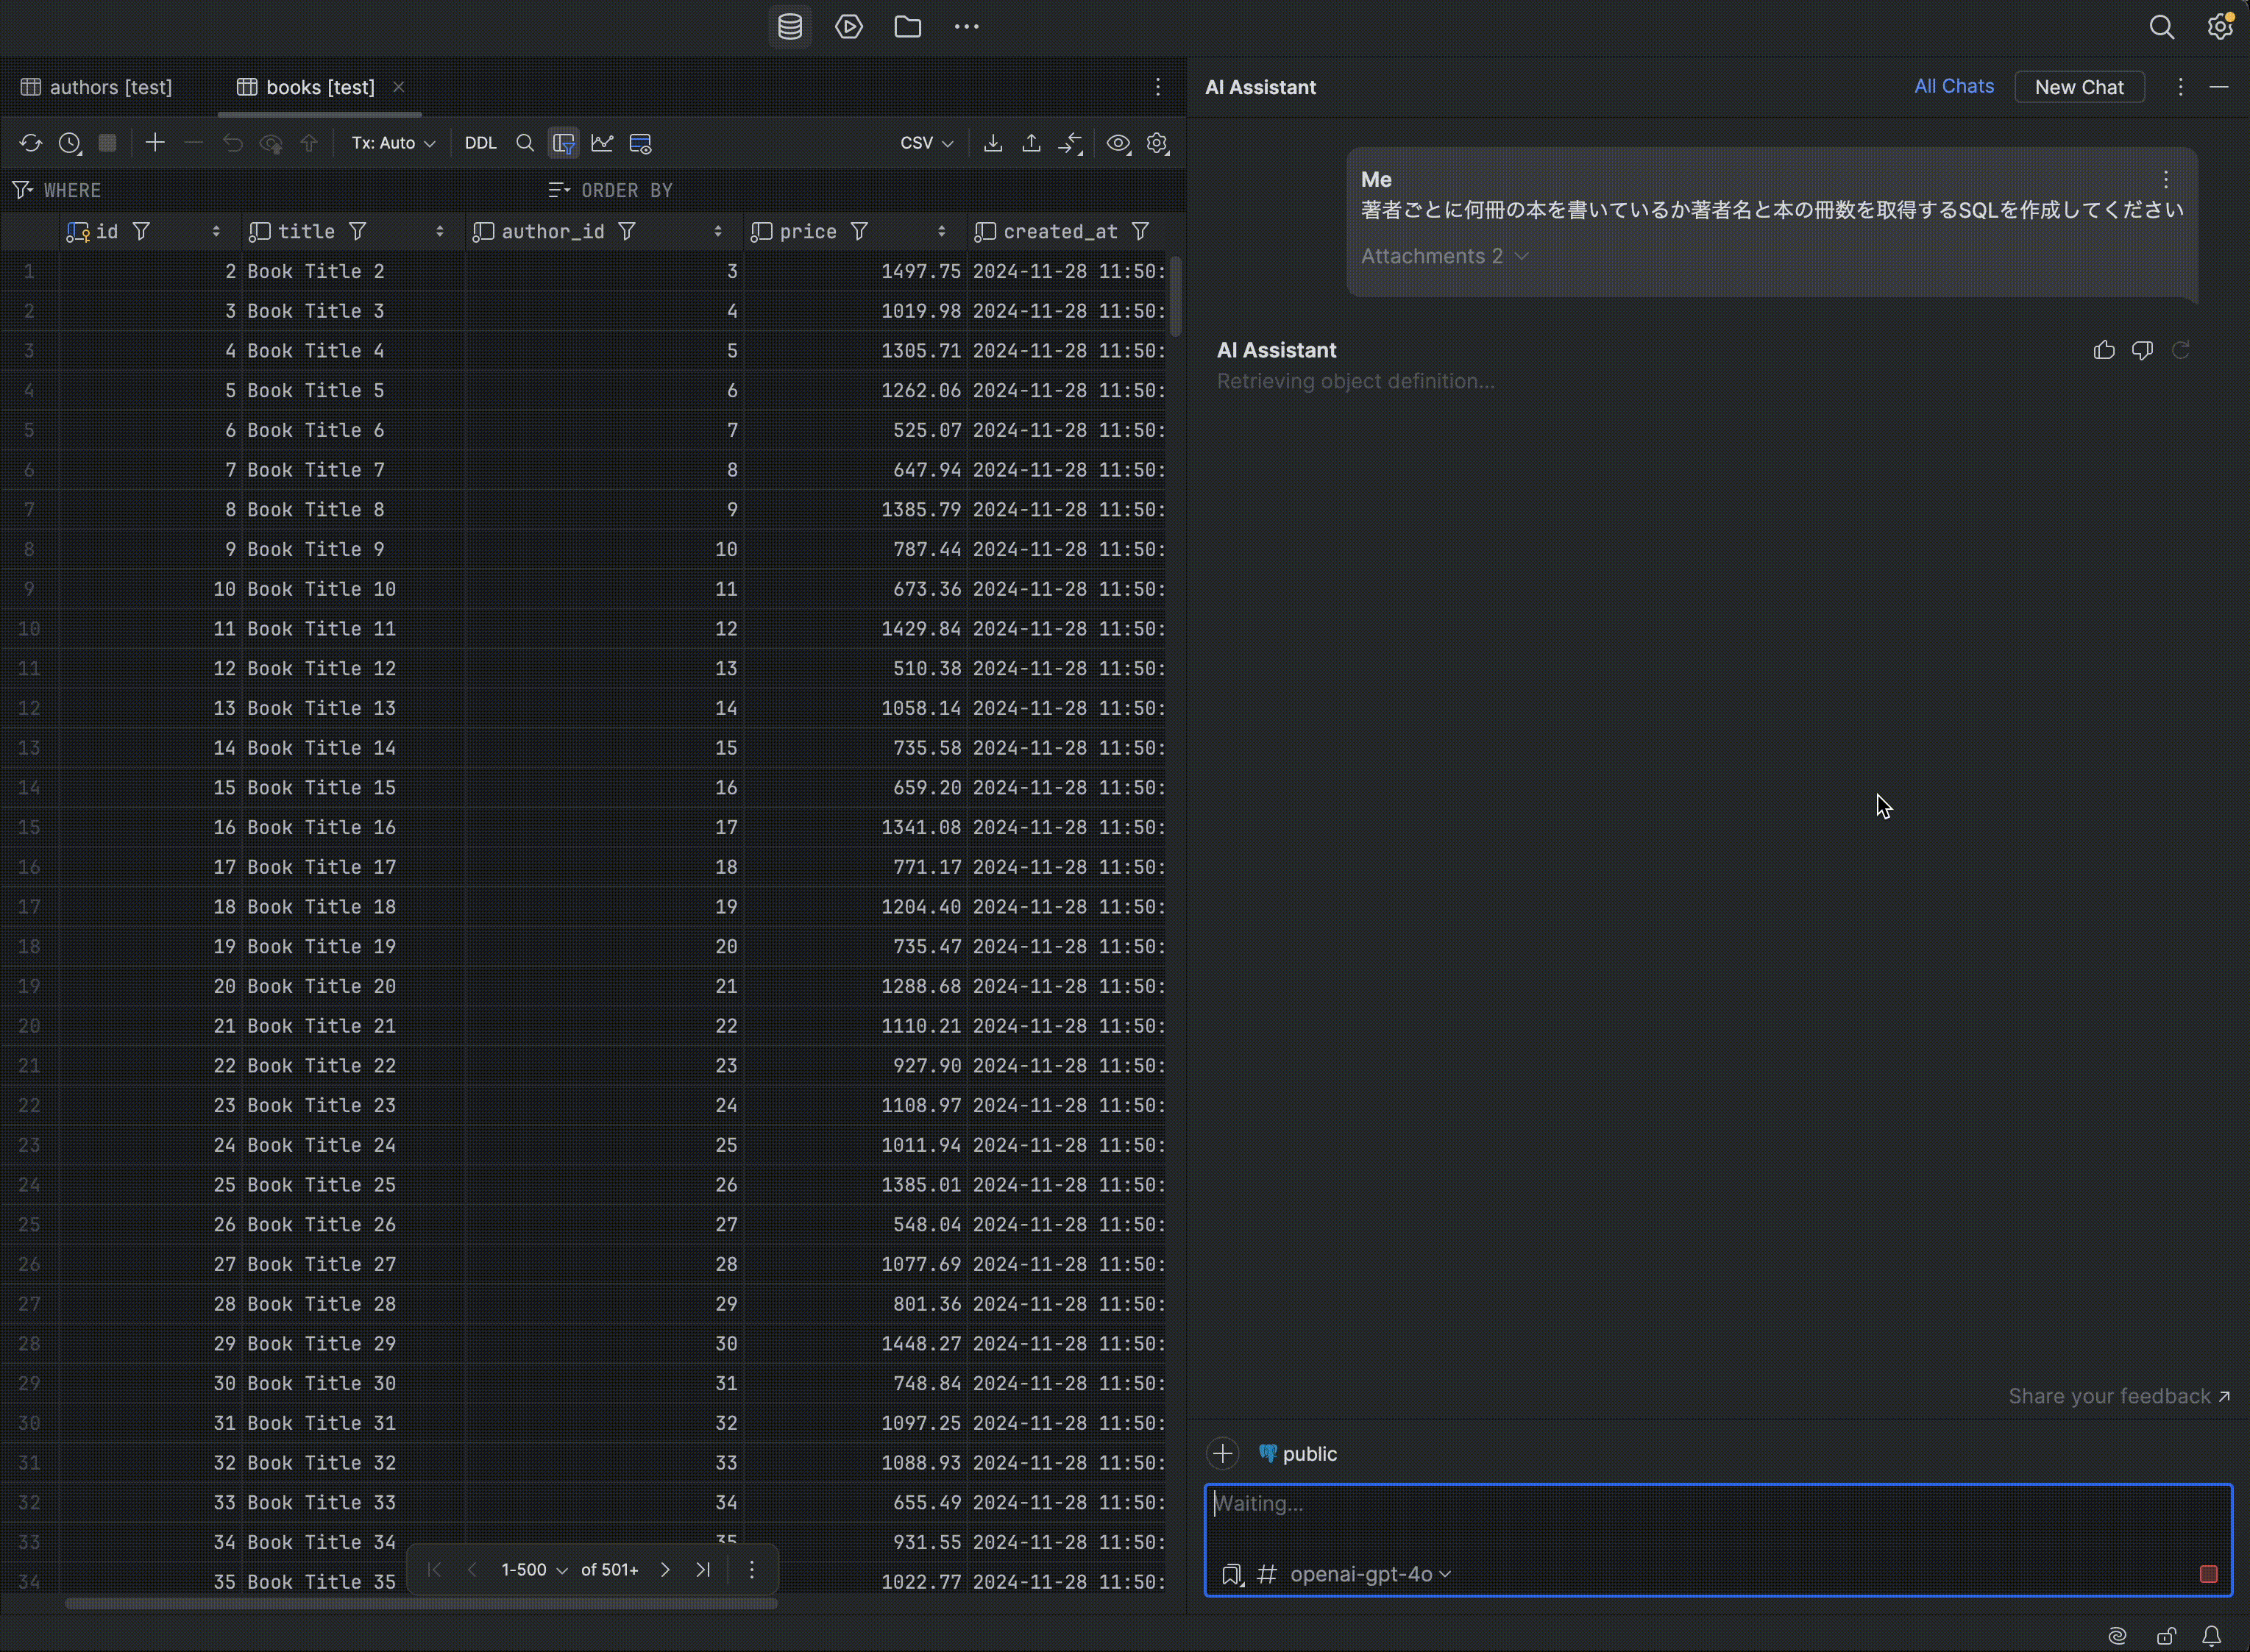Open the CSV format dropdown

tap(926, 143)
